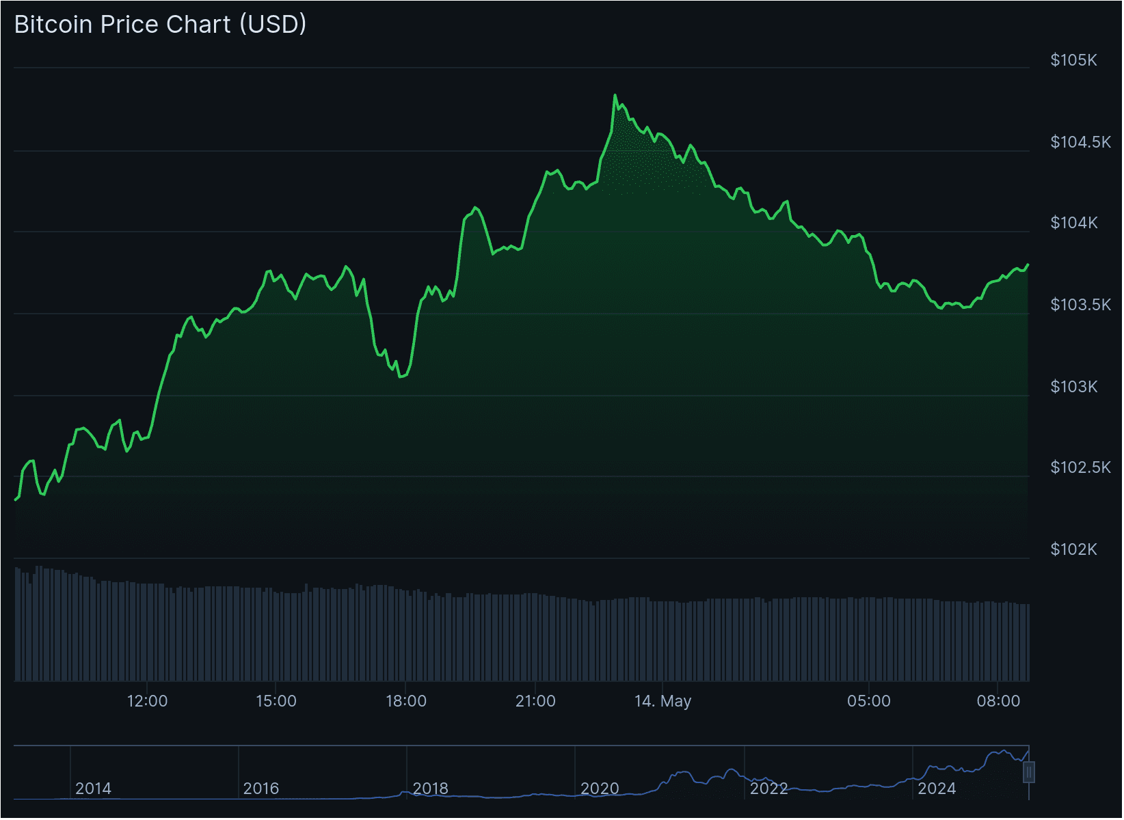This screenshot has height=820, width=1124.
Task: Click the $103K y-axis label
Action: pyautogui.click(x=1074, y=387)
